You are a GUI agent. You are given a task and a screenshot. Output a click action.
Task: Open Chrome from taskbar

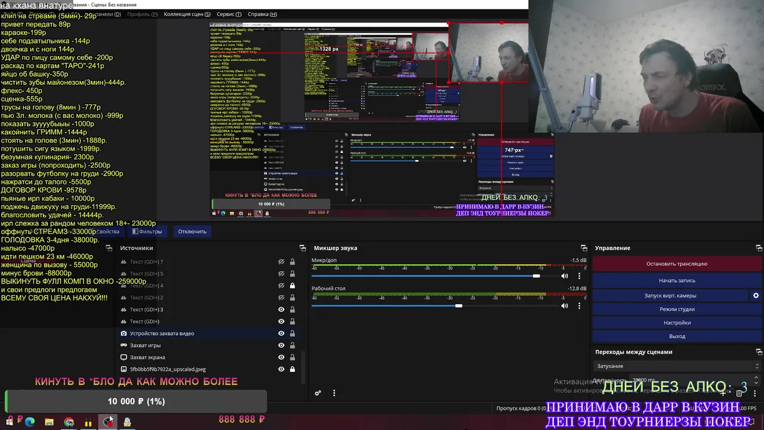(69, 422)
